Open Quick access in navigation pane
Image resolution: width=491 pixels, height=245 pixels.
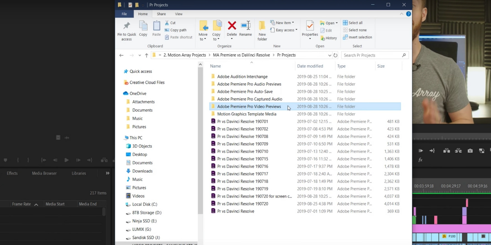[141, 72]
